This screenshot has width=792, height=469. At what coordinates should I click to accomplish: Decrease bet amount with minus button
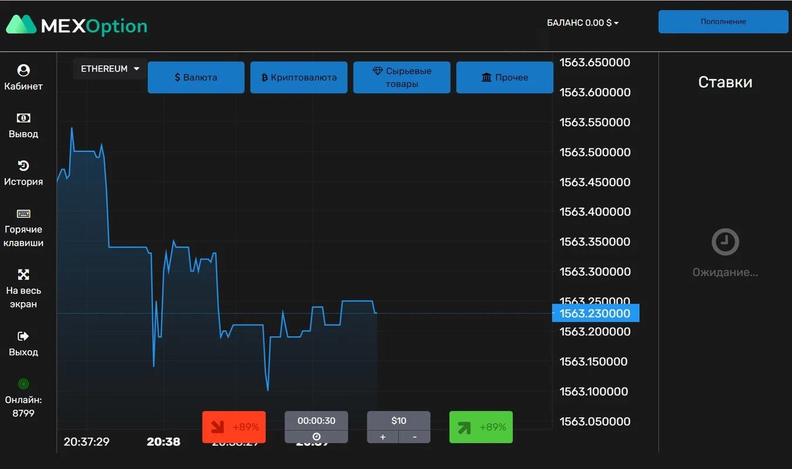point(415,437)
